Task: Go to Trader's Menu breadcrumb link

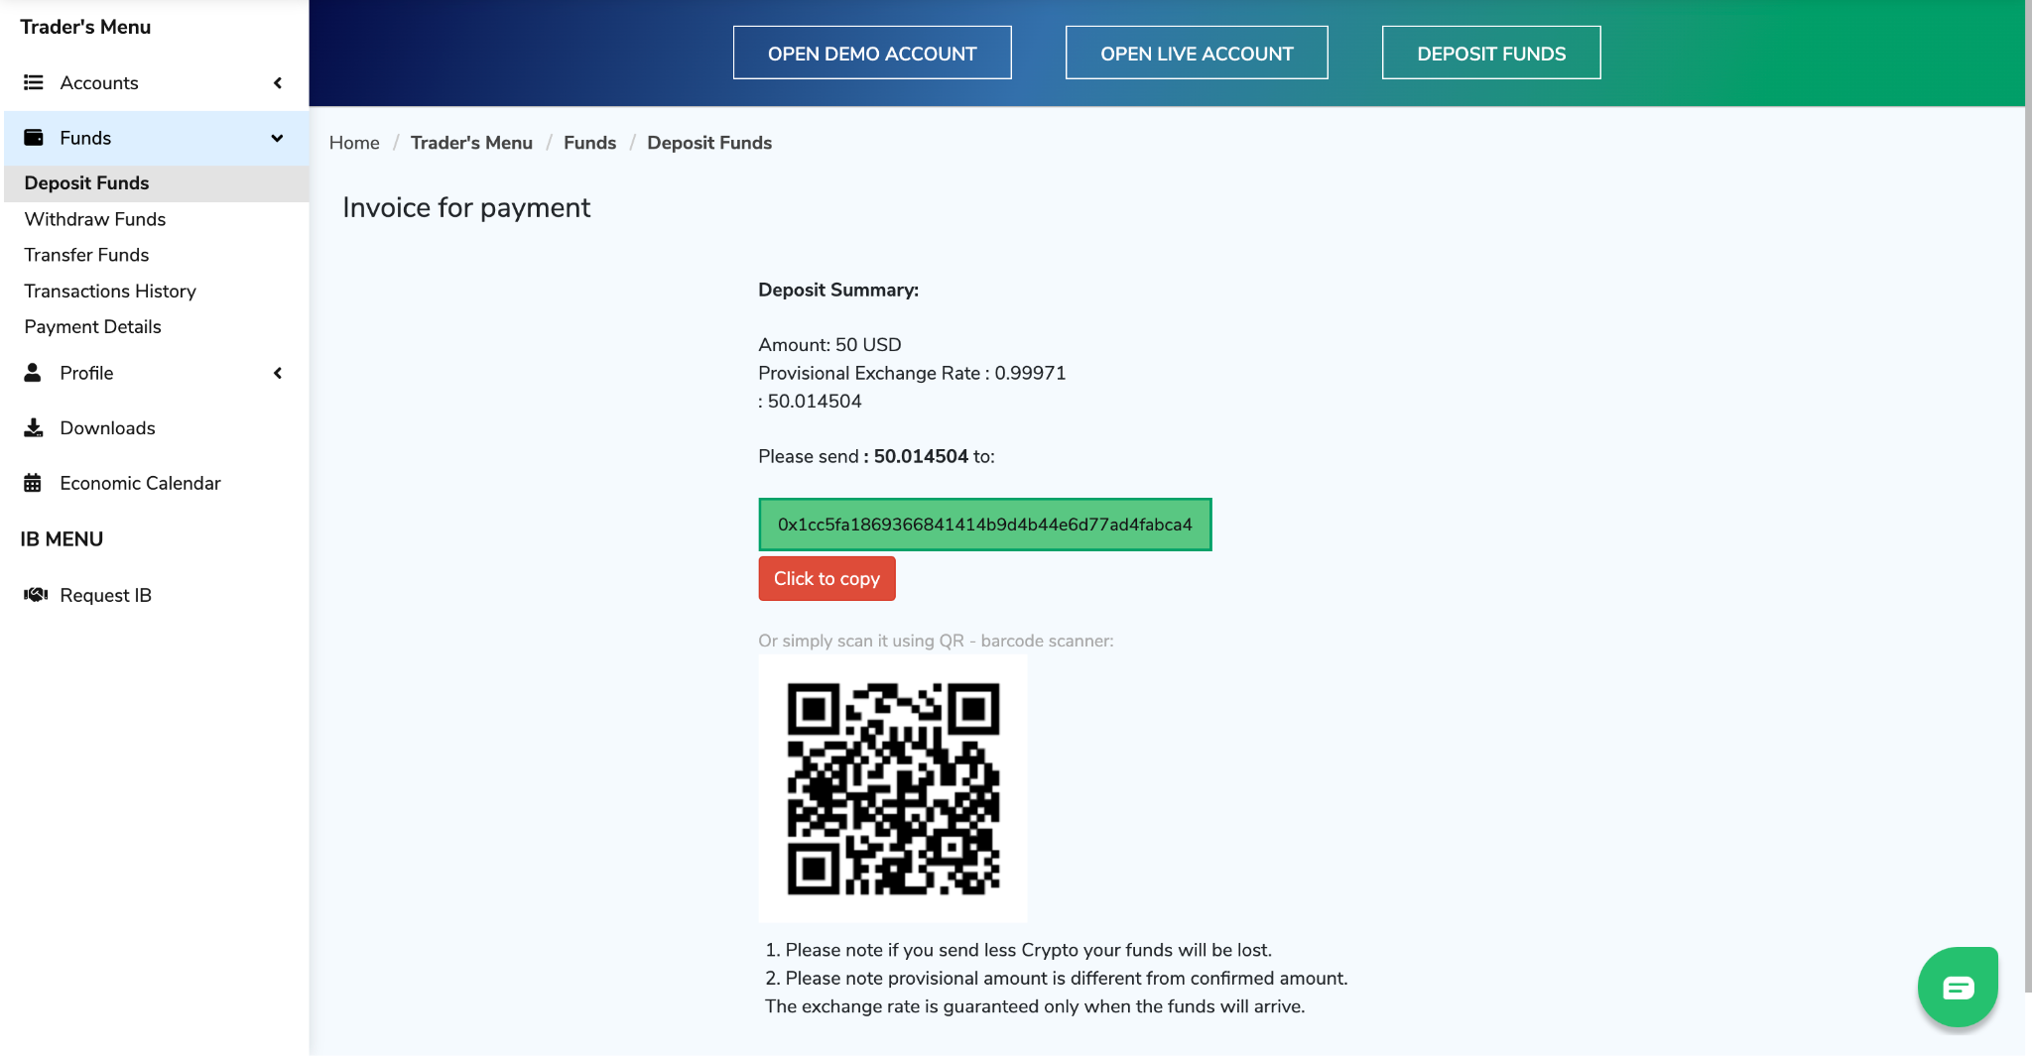Action: [471, 143]
